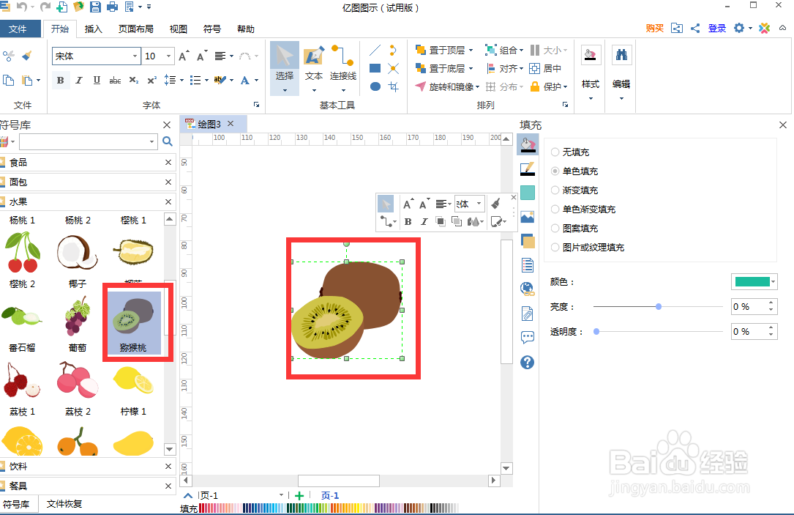Click the 选择 tool button
794x515 pixels.
(285, 68)
